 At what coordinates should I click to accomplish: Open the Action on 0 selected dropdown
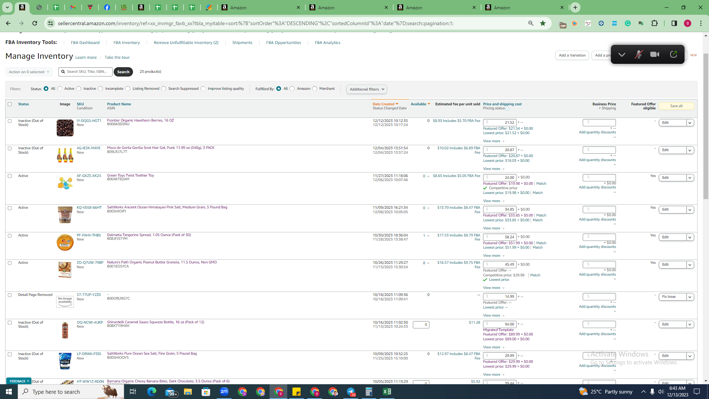29,72
